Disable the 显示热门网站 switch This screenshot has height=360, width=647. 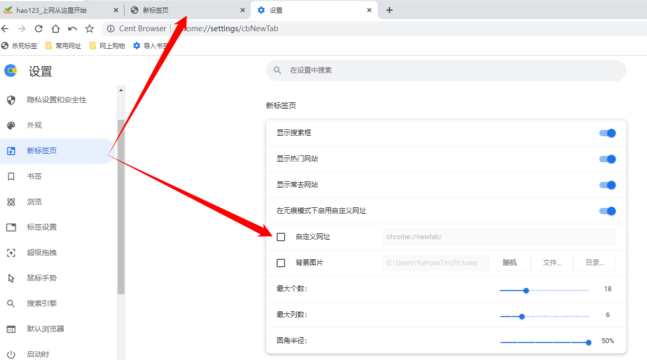coord(607,159)
